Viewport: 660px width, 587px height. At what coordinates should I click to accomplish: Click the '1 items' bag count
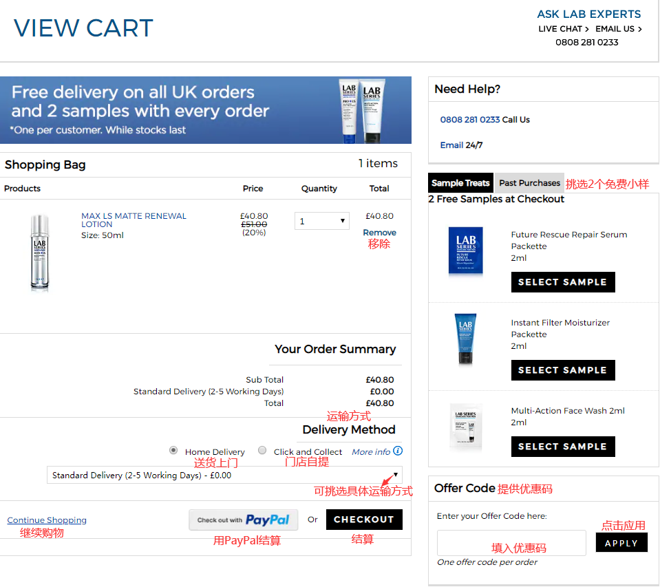pos(378,163)
